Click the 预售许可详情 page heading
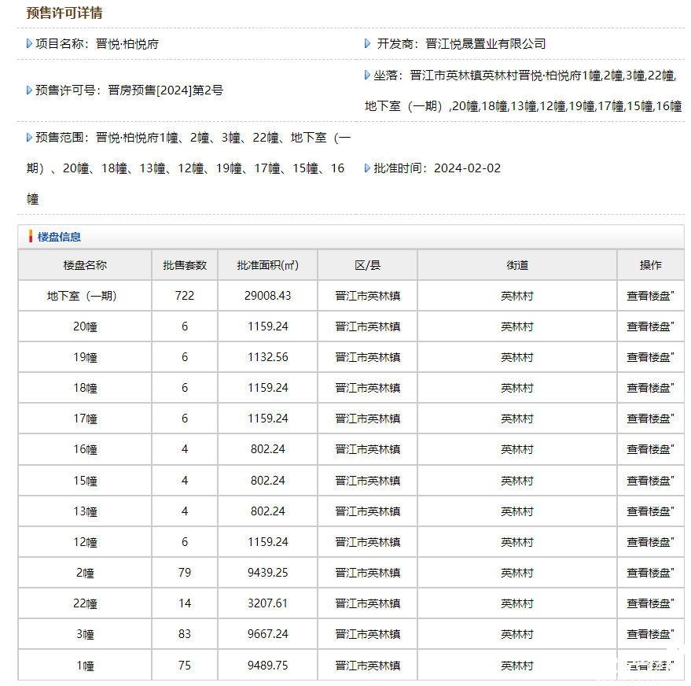Image resolution: width=691 pixels, height=686 pixels. (64, 13)
